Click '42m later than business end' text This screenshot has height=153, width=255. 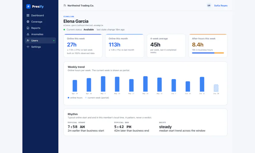[x=132, y=131]
